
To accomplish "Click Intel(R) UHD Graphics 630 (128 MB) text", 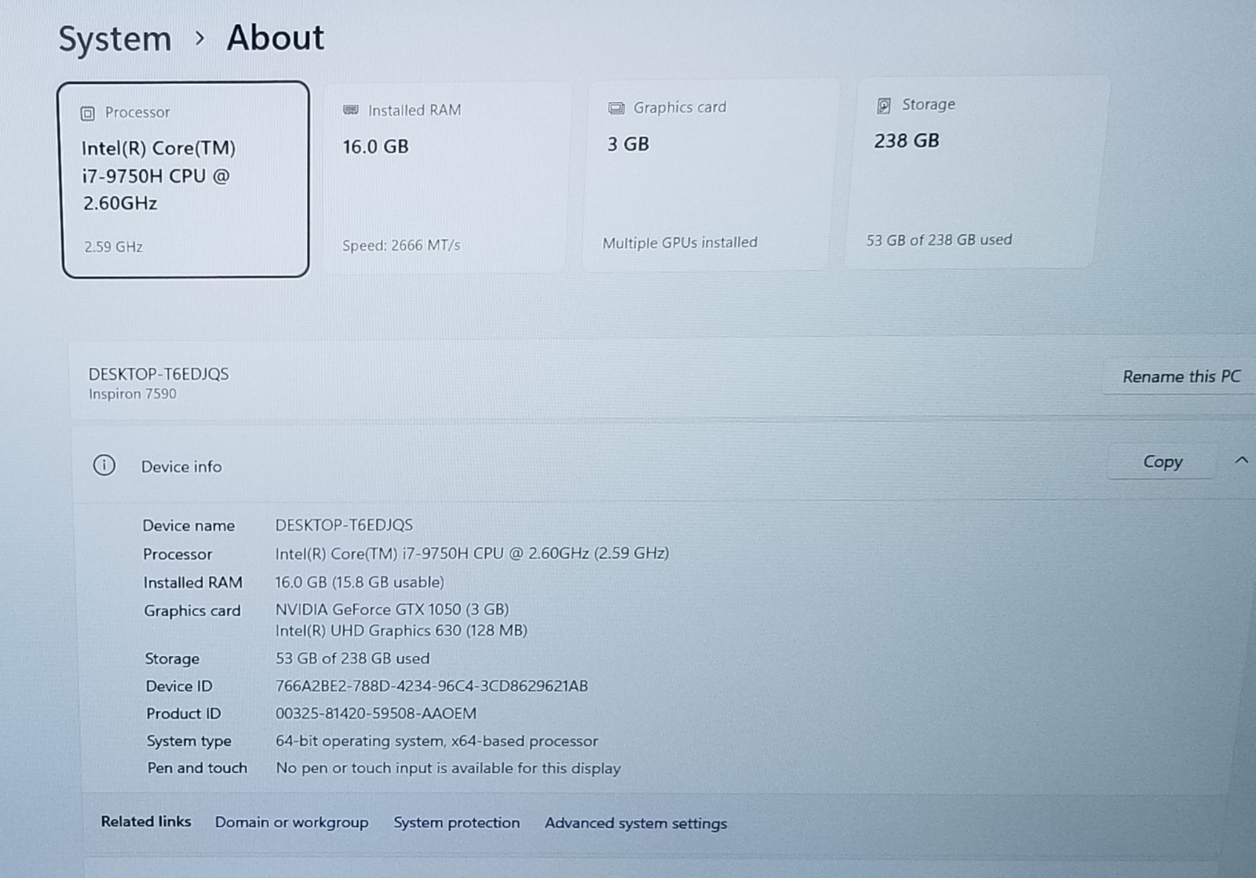I will tap(401, 630).
